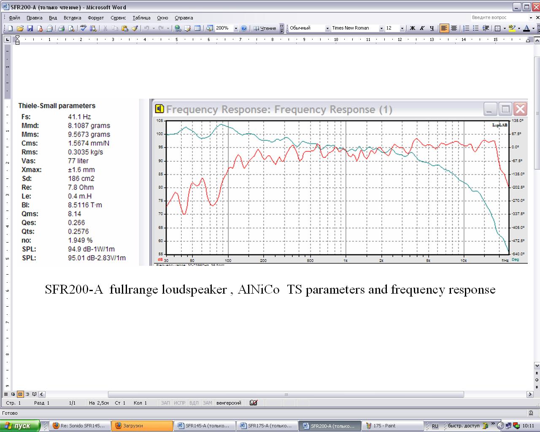Open Word Help with the question mark icon

[x=244, y=28]
